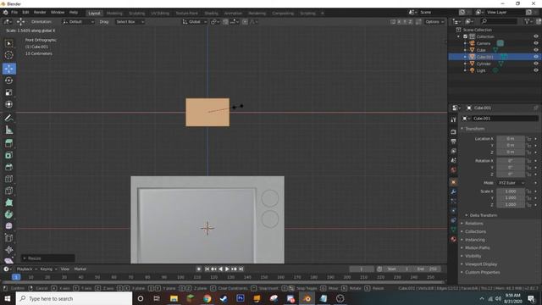Select the Measure tool
This screenshot has height=305, width=542.
[9, 130]
